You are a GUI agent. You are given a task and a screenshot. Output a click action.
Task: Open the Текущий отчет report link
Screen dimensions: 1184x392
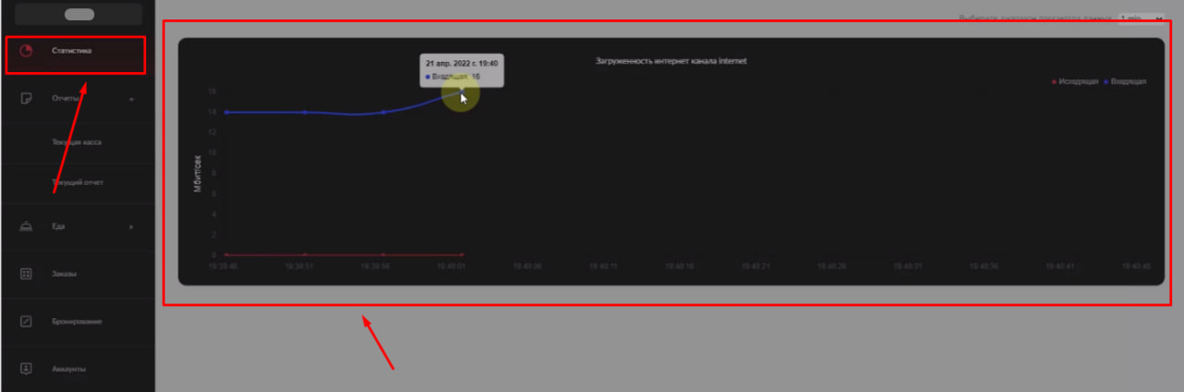pyautogui.click(x=78, y=183)
